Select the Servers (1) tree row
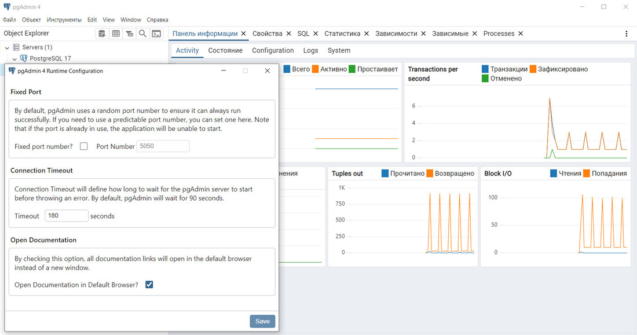The height and width of the screenshot is (335, 637). [38, 47]
